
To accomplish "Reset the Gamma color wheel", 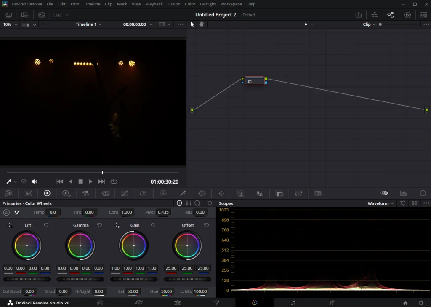I will 99,225.
